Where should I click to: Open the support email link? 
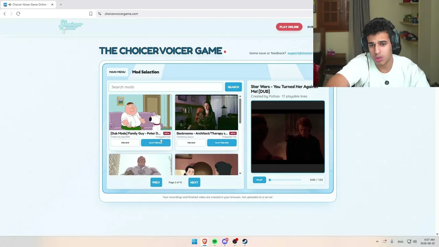tap(300, 53)
